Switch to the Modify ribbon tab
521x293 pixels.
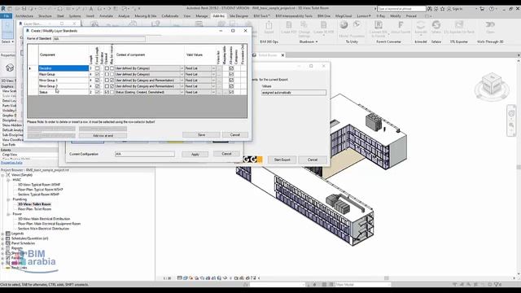pyautogui.click(x=396, y=16)
